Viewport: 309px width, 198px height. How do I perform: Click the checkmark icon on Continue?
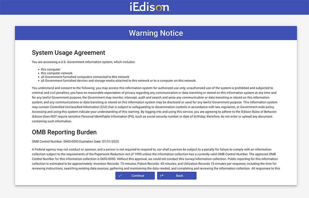tap(120, 176)
